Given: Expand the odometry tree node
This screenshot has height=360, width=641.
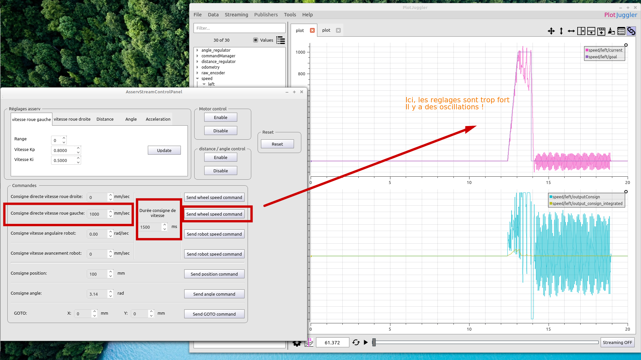Looking at the screenshot, I should [x=198, y=67].
